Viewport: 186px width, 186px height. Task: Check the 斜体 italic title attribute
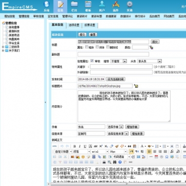[x=97, y=47]
